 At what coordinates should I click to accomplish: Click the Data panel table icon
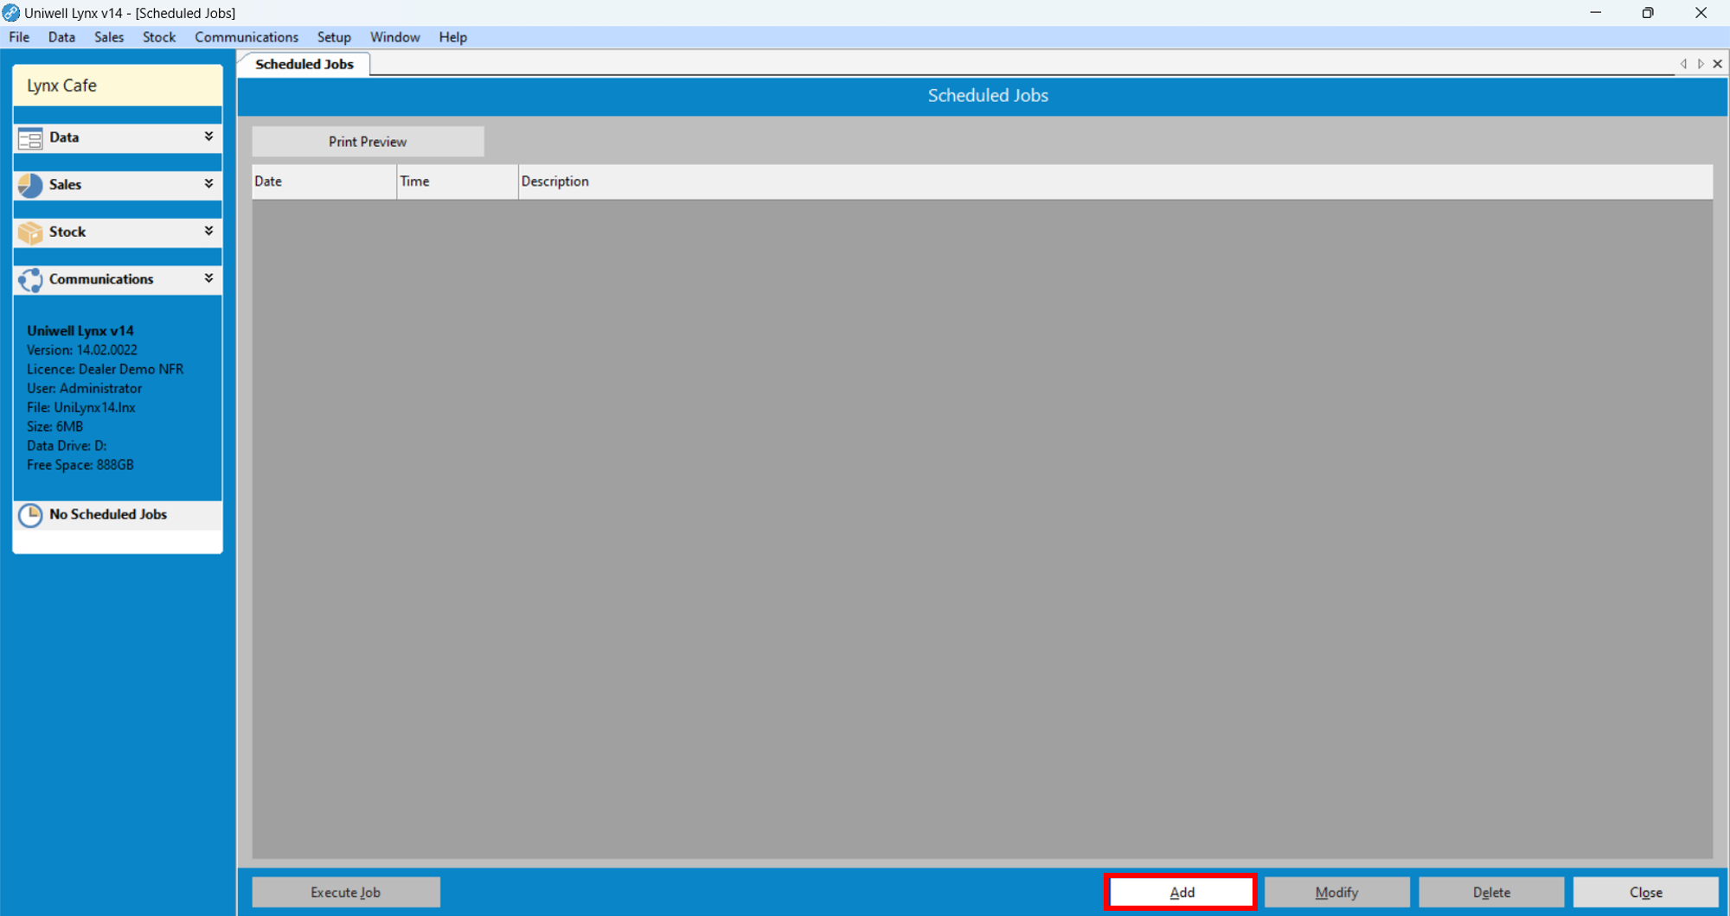[x=30, y=138]
